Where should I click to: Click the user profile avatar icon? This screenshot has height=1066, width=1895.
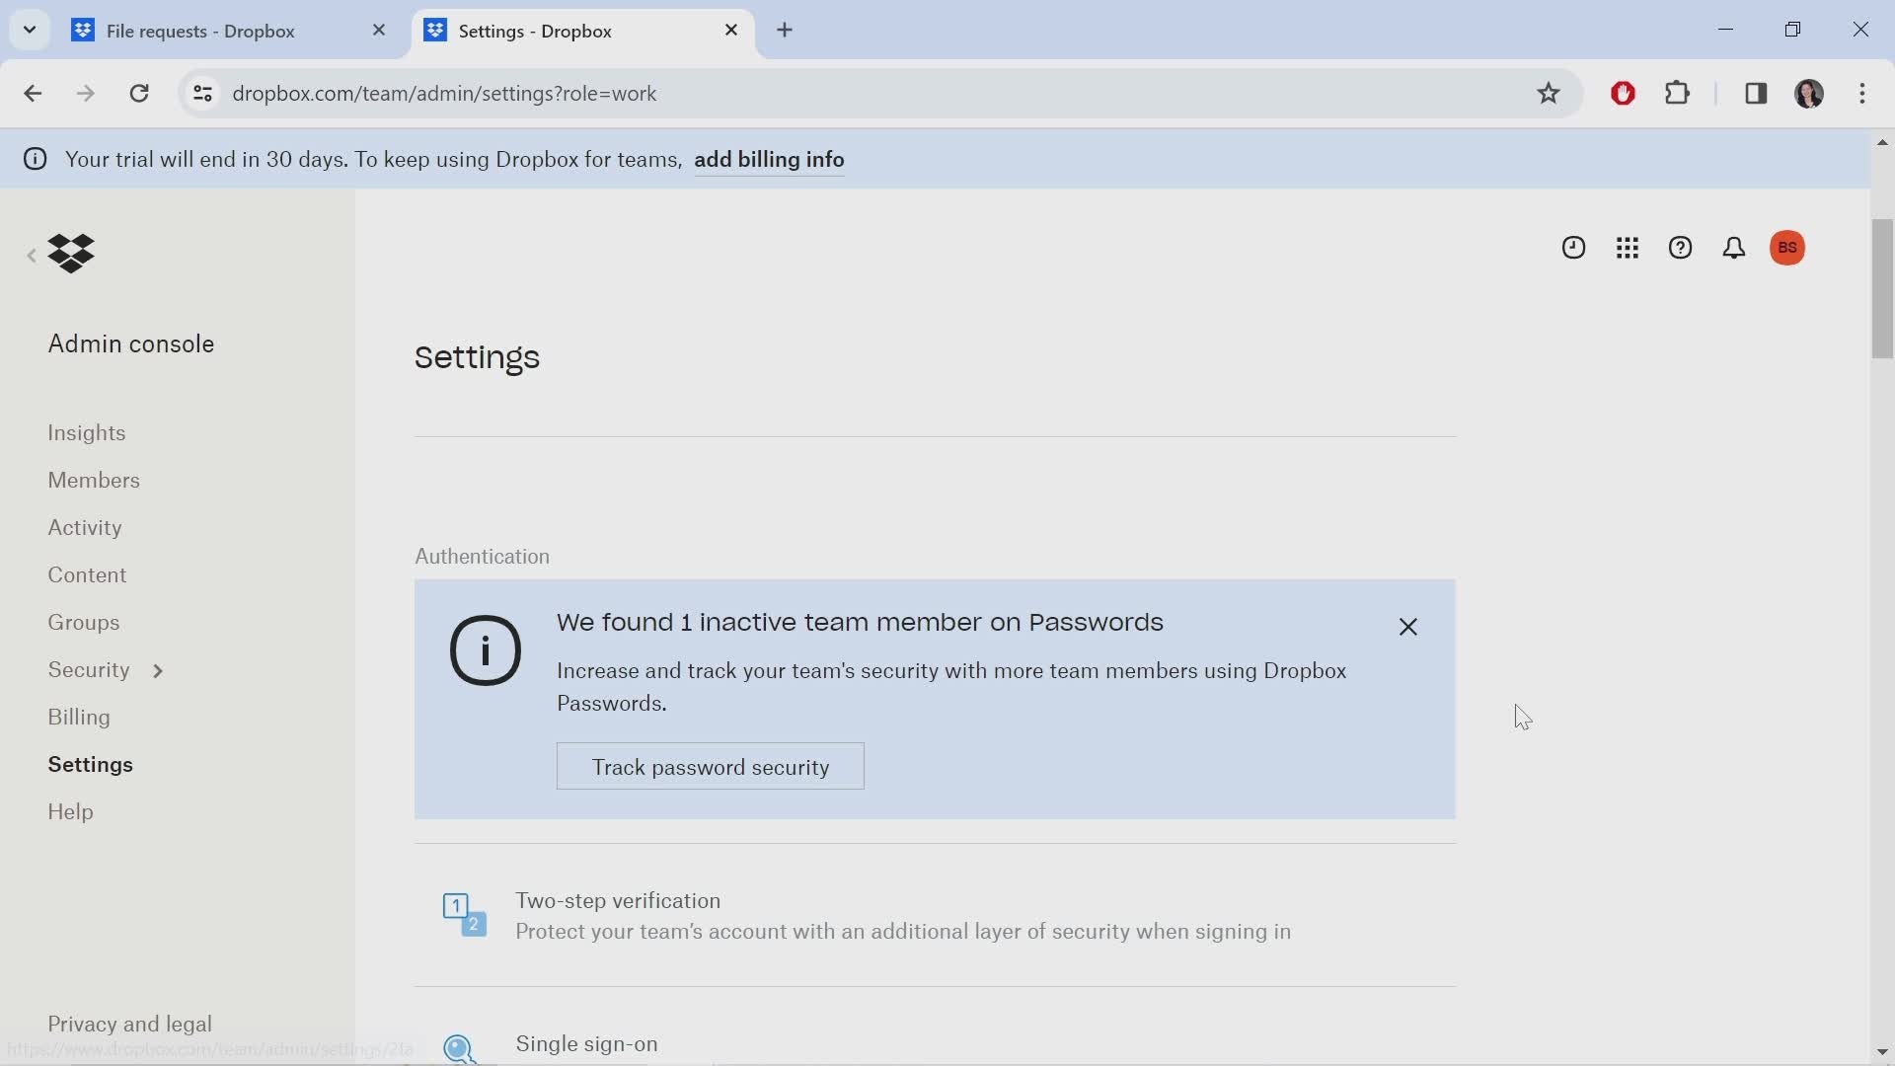tap(1787, 248)
